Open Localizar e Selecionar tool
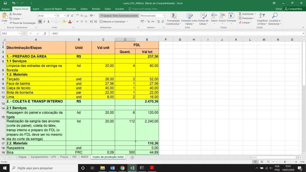306x172 pixels. 274,16
